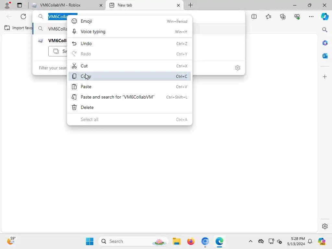Viewport: 332px width, 249px height.
Task: Click Undo in the context menu
Action: click(x=130, y=43)
